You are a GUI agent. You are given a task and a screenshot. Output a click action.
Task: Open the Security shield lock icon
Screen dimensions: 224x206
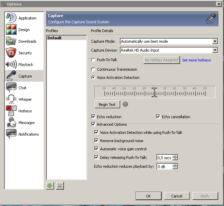[11, 53]
